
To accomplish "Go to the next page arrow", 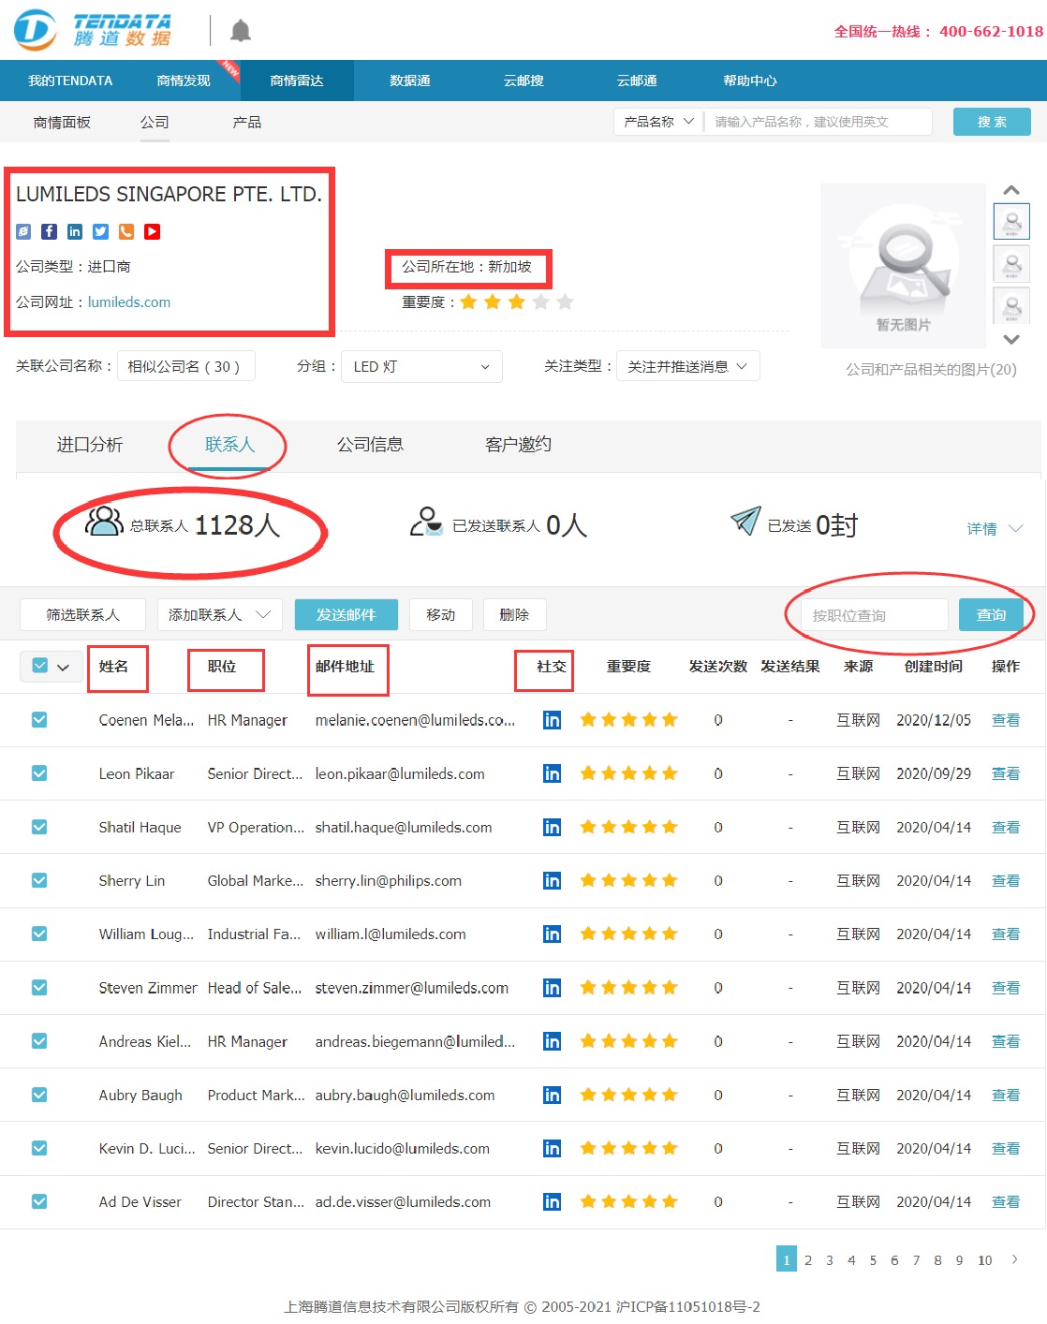I will click(1014, 1259).
